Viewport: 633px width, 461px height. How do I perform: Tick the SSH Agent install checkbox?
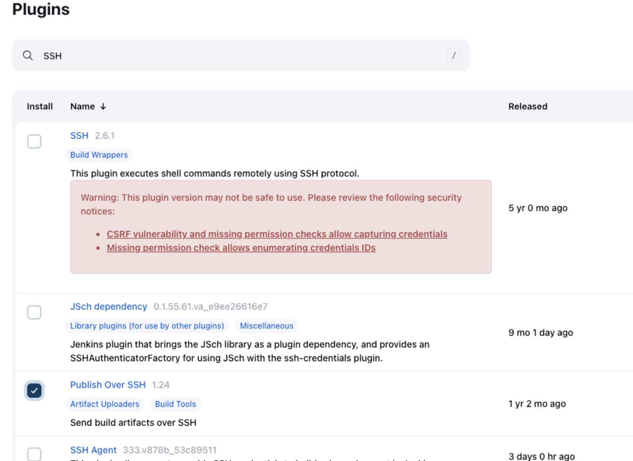tap(34, 454)
